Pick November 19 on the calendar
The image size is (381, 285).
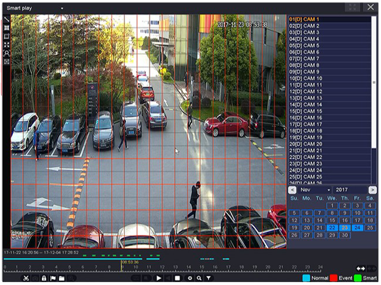coord(295,228)
